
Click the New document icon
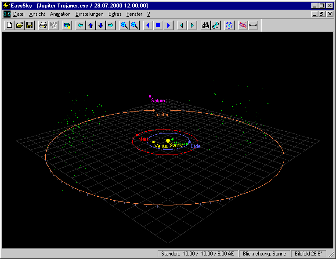coord(9,25)
